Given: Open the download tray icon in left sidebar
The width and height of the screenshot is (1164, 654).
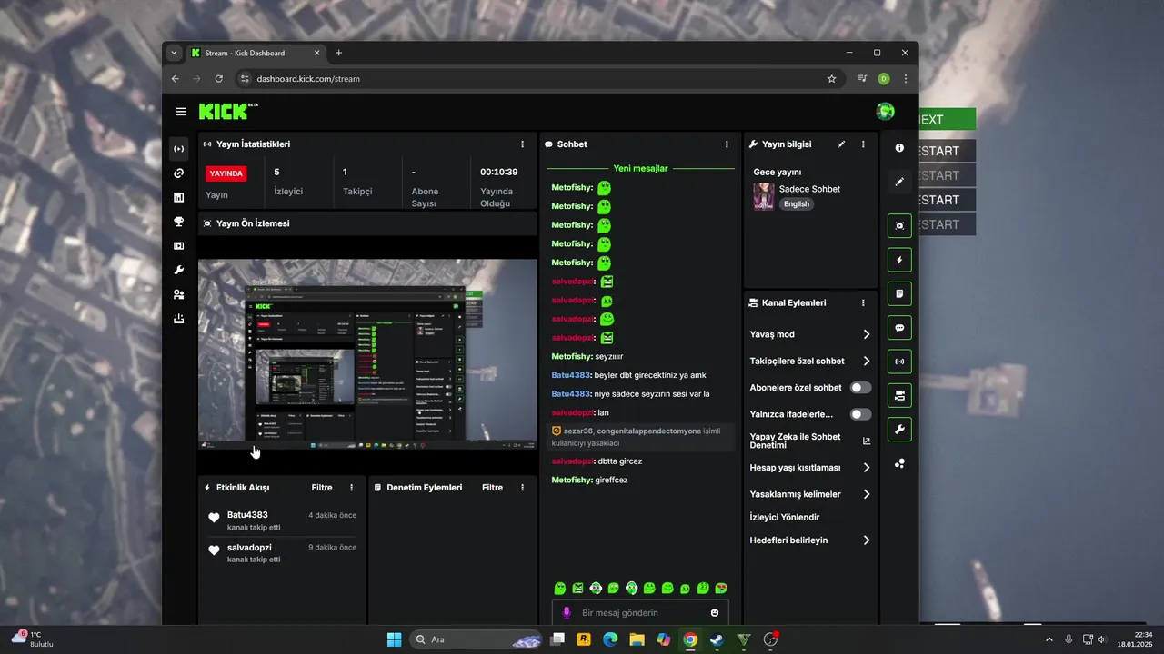Looking at the screenshot, I should coord(179,319).
